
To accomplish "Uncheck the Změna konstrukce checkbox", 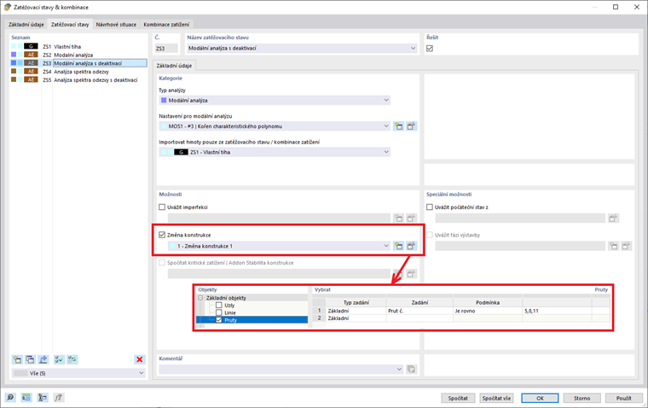I will coord(162,235).
